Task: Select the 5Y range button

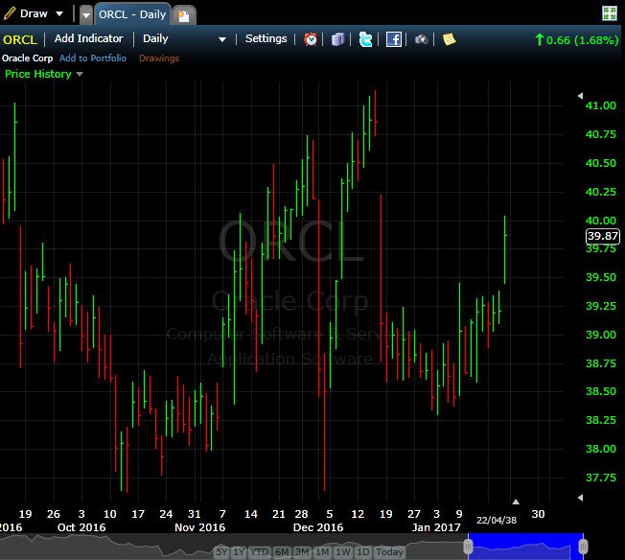Action: 221,552
